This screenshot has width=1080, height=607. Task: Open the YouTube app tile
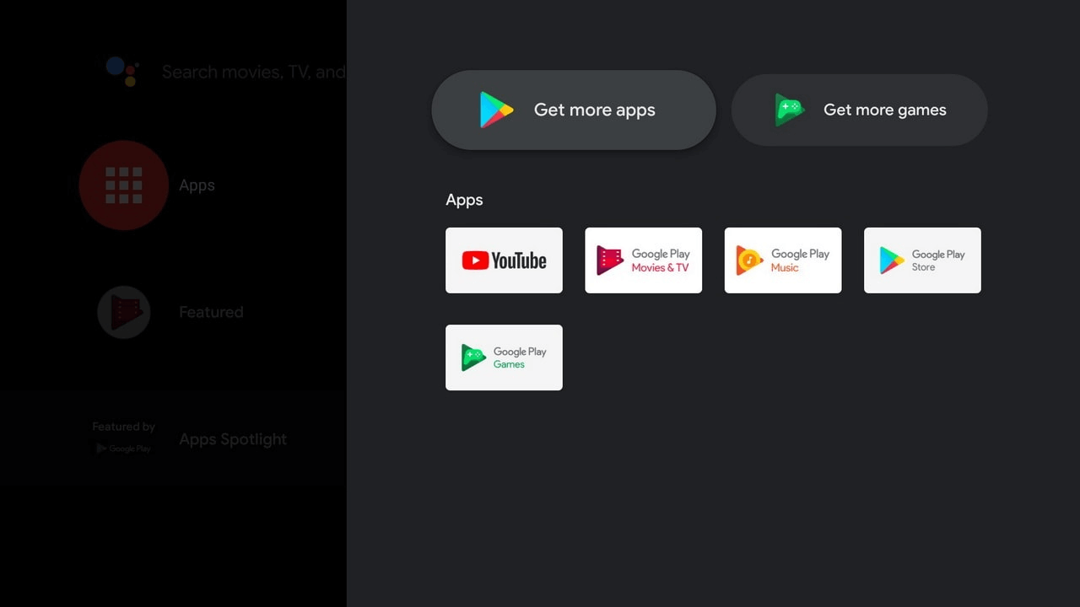click(504, 261)
